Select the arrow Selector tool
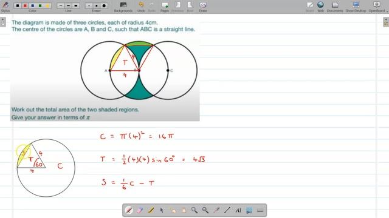 162,210
